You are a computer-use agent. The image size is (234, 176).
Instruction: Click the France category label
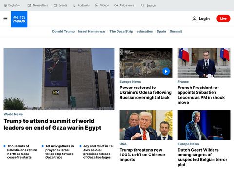(183, 82)
